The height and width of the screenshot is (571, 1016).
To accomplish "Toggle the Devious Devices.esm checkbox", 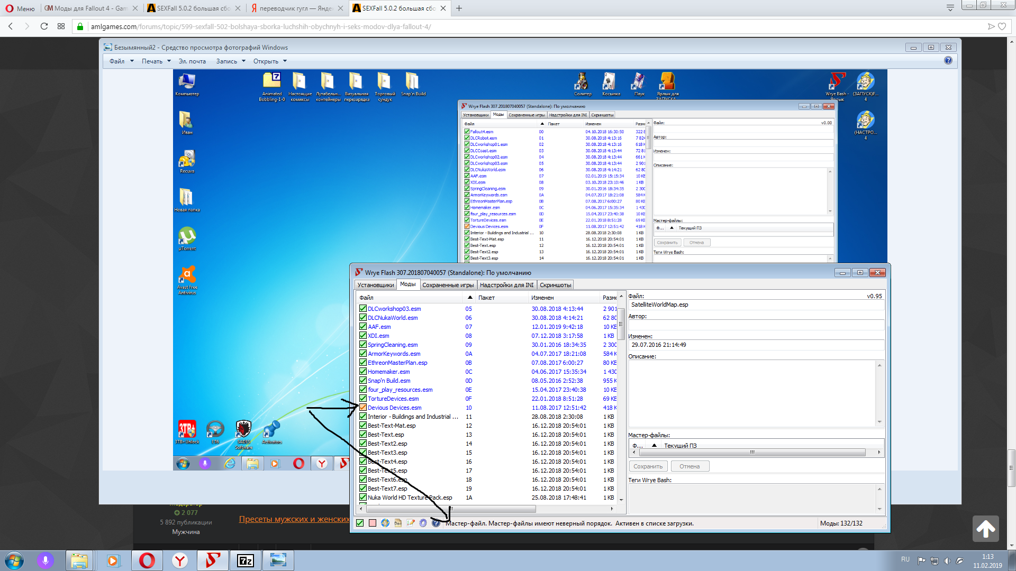I will click(x=363, y=408).
